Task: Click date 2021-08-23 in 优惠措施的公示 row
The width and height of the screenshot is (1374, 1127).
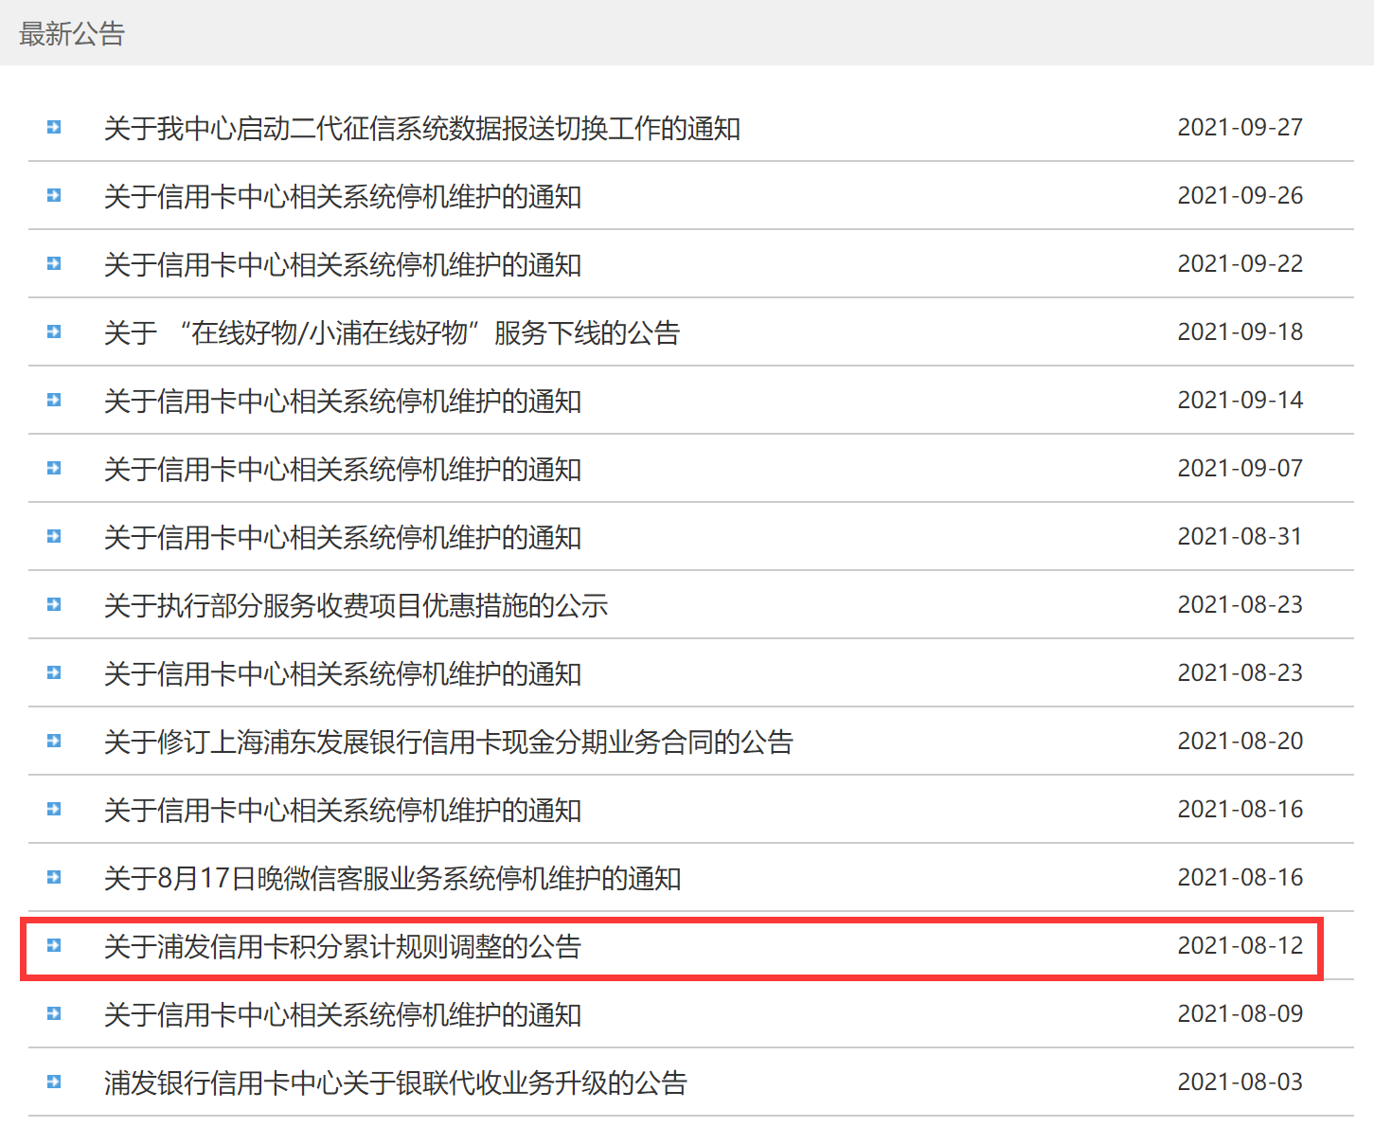Action: [x=1240, y=604]
